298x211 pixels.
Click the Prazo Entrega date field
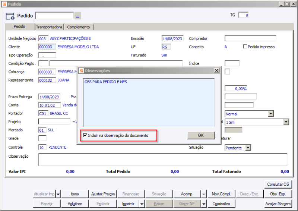pyautogui.click(x=50, y=97)
